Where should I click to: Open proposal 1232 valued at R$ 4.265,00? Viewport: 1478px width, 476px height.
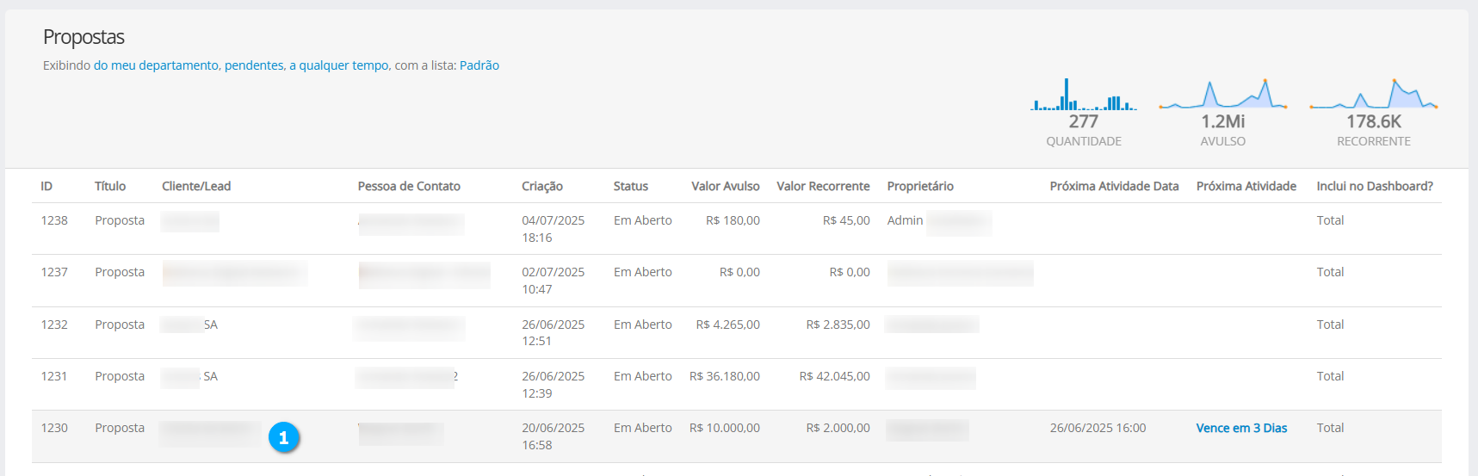(54, 325)
